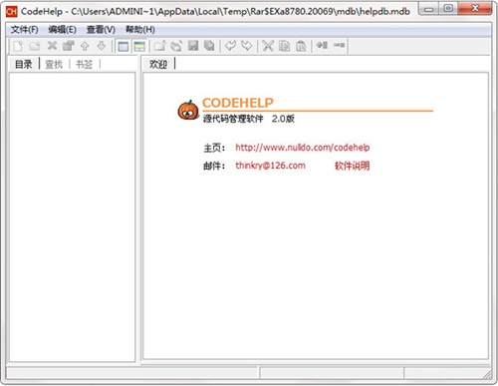Switch to the 目录 tab

(24, 64)
